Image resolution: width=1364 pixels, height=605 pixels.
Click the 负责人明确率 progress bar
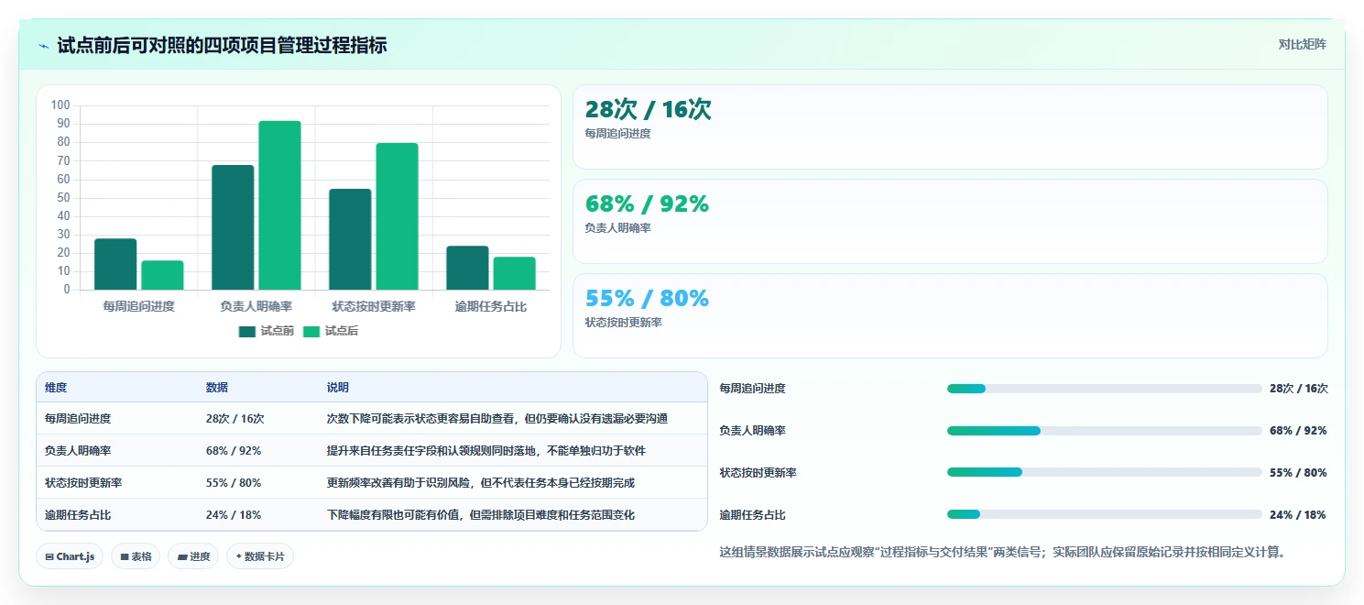[x=1105, y=431]
